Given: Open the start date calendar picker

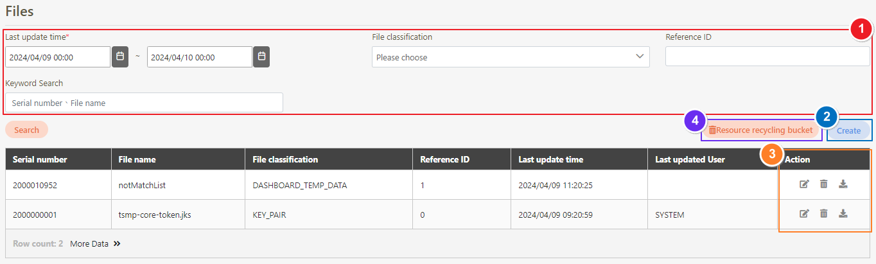Looking at the screenshot, I should coord(119,57).
